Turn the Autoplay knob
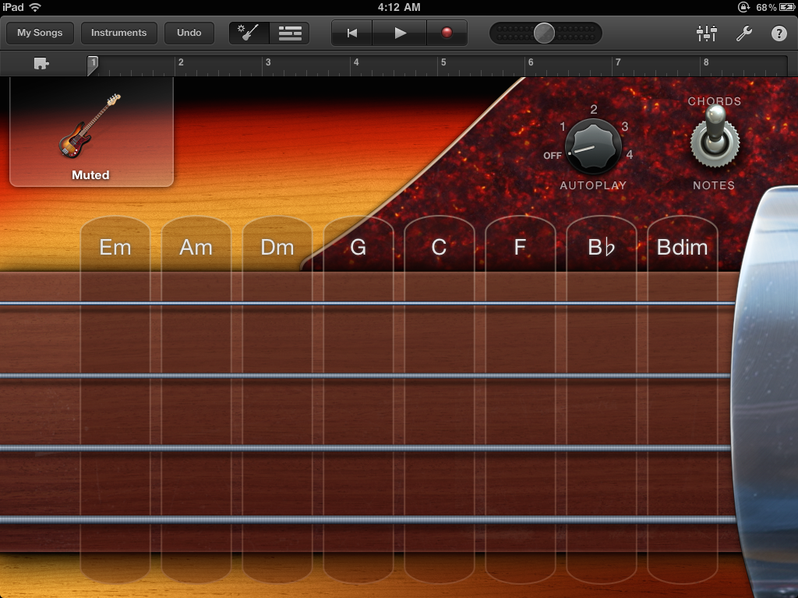The image size is (798, 598). [593, 146]
